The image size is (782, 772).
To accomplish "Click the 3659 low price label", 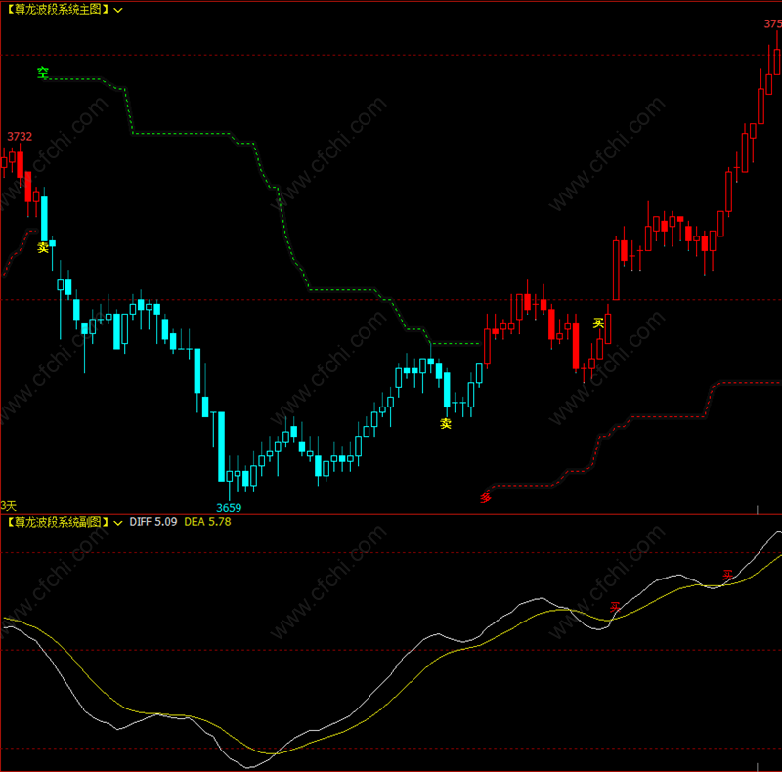I will point(229,508).
